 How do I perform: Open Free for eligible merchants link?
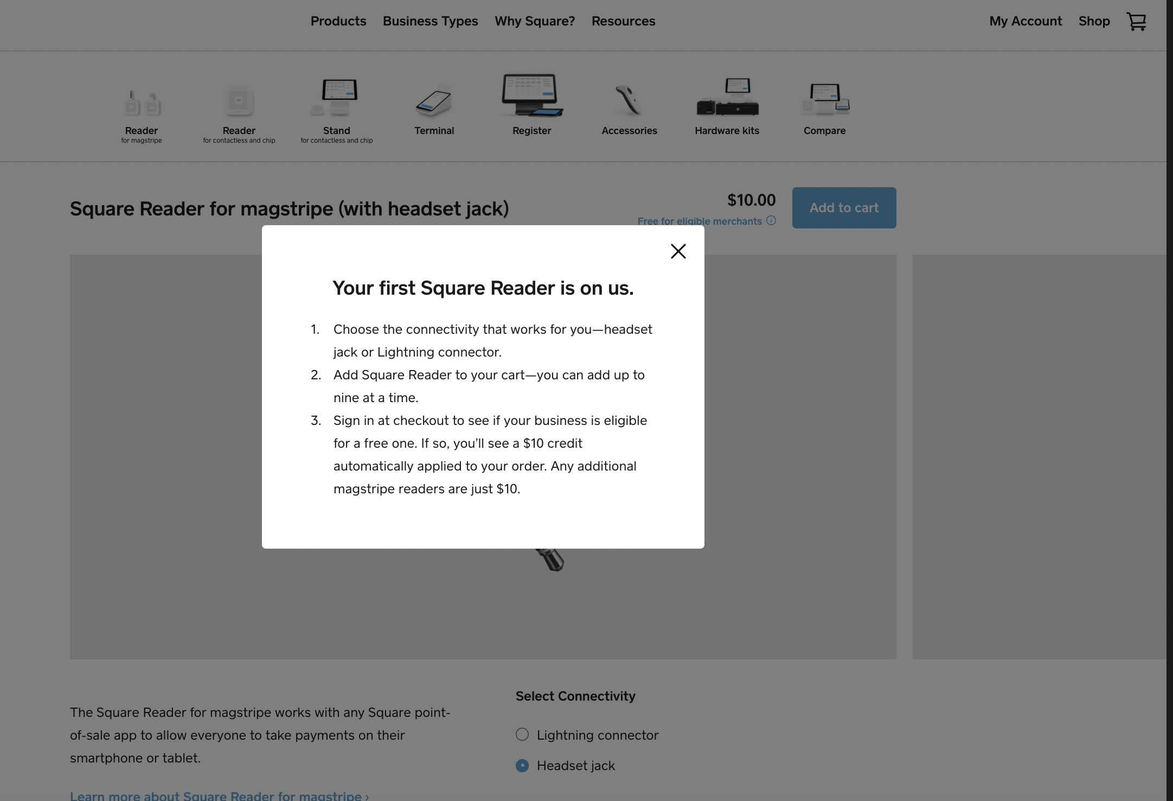tap(700, 221)
